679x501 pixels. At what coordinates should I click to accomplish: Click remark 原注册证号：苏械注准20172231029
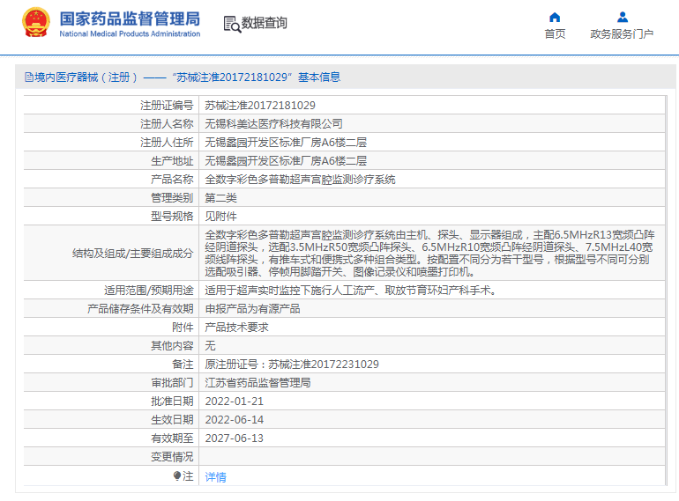pos(292,365)
